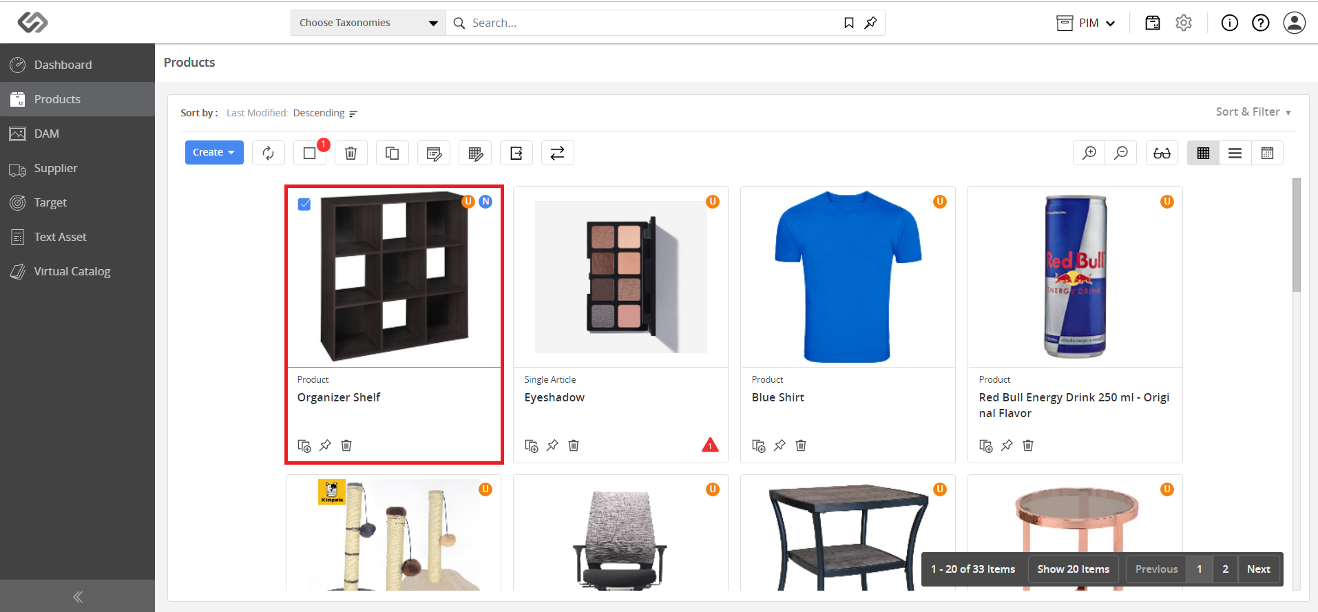Click the swap arrows icon in the toolbar
Screen dimensions: 1318x612
point(558,153)
